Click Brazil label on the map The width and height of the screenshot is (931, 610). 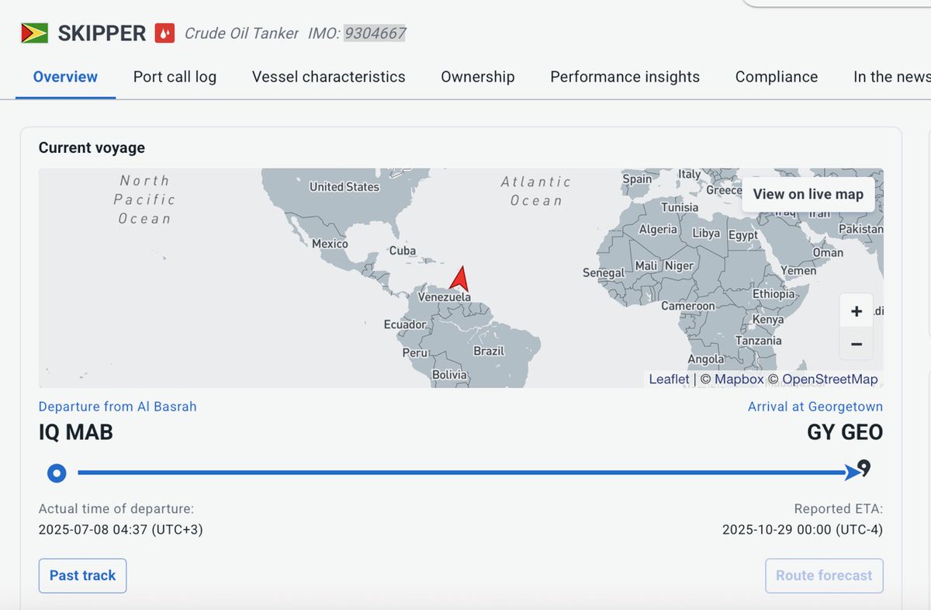pyautogui.click(x=489, y=351)
